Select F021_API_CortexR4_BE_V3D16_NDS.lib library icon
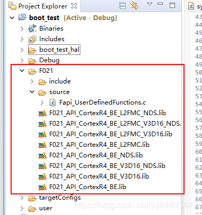This screenshot has width=202, height=215. 42,166
